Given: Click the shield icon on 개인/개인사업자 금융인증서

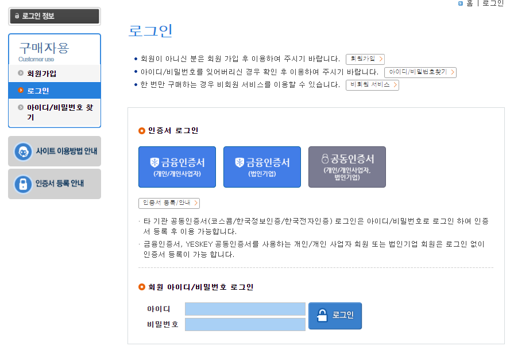Looking at the screenshot, I should 154,162.
